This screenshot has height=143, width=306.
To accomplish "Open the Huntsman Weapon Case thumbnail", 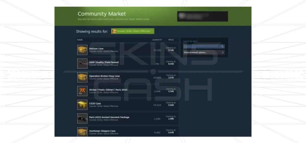I will [82, 132].
